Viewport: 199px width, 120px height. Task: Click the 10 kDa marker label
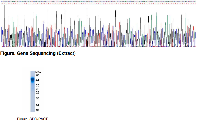point(37,110)
